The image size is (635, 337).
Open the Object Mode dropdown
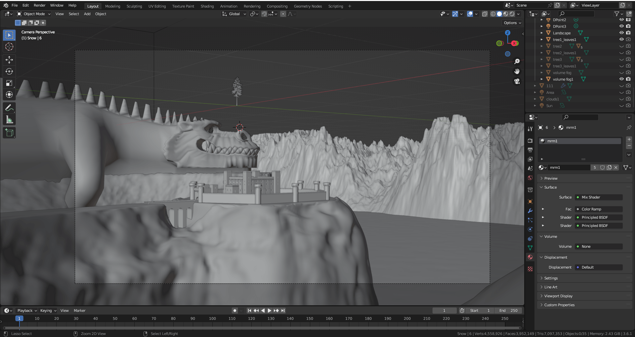(x=34, y=14)
